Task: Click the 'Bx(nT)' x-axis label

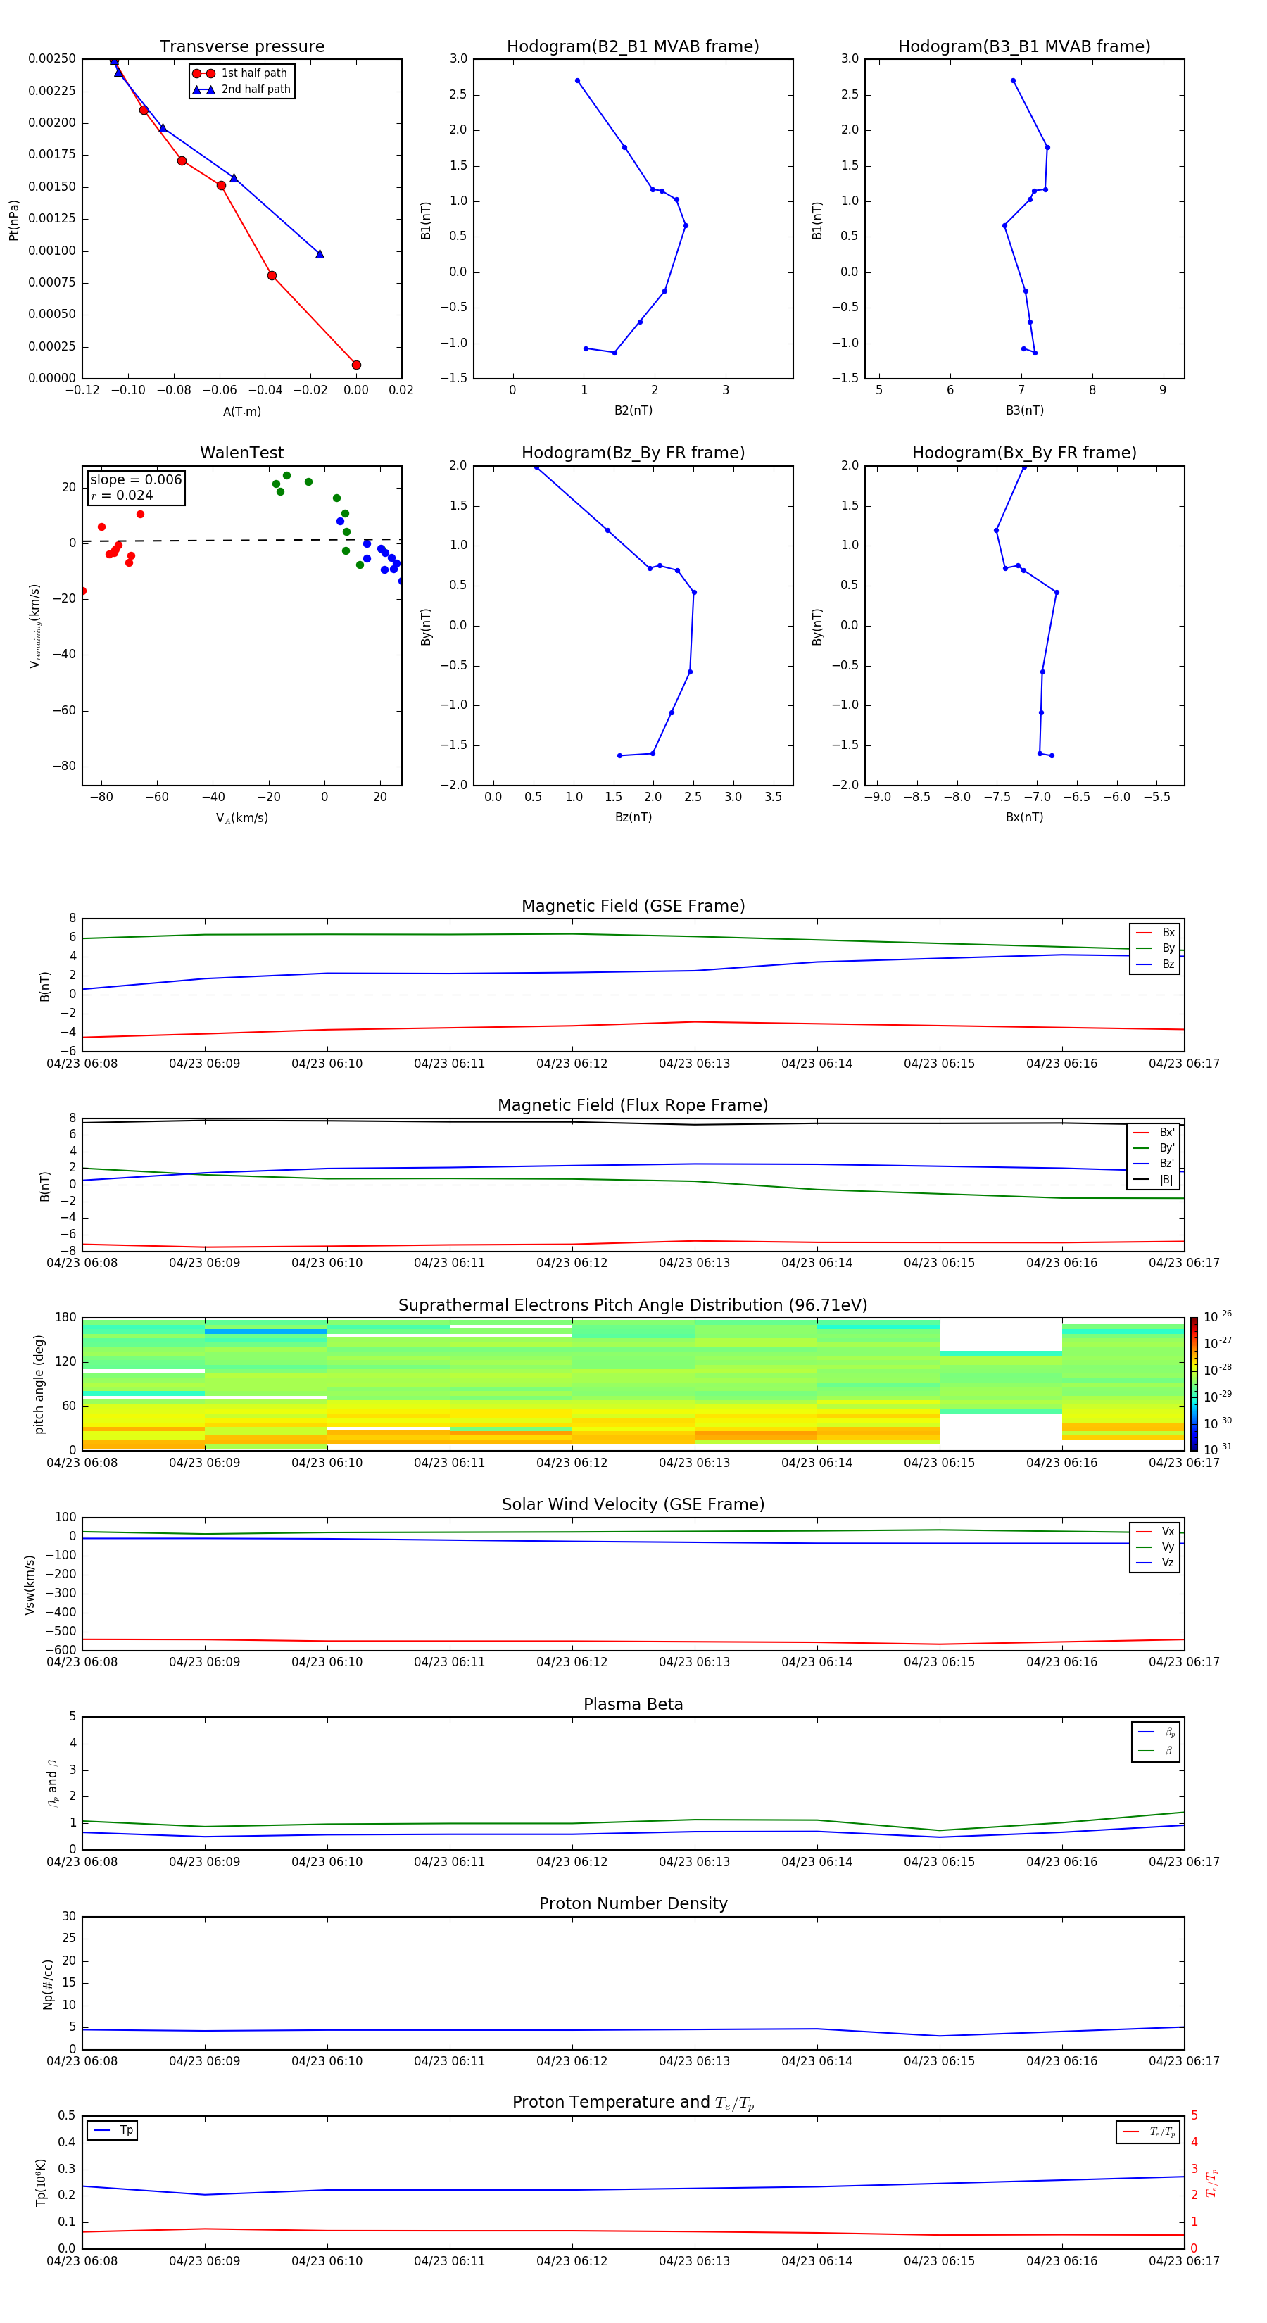Action: (1024, 817)
